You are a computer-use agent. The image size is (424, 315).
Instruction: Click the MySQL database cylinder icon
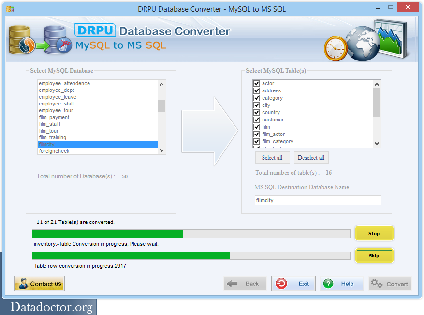click(21, 40)
